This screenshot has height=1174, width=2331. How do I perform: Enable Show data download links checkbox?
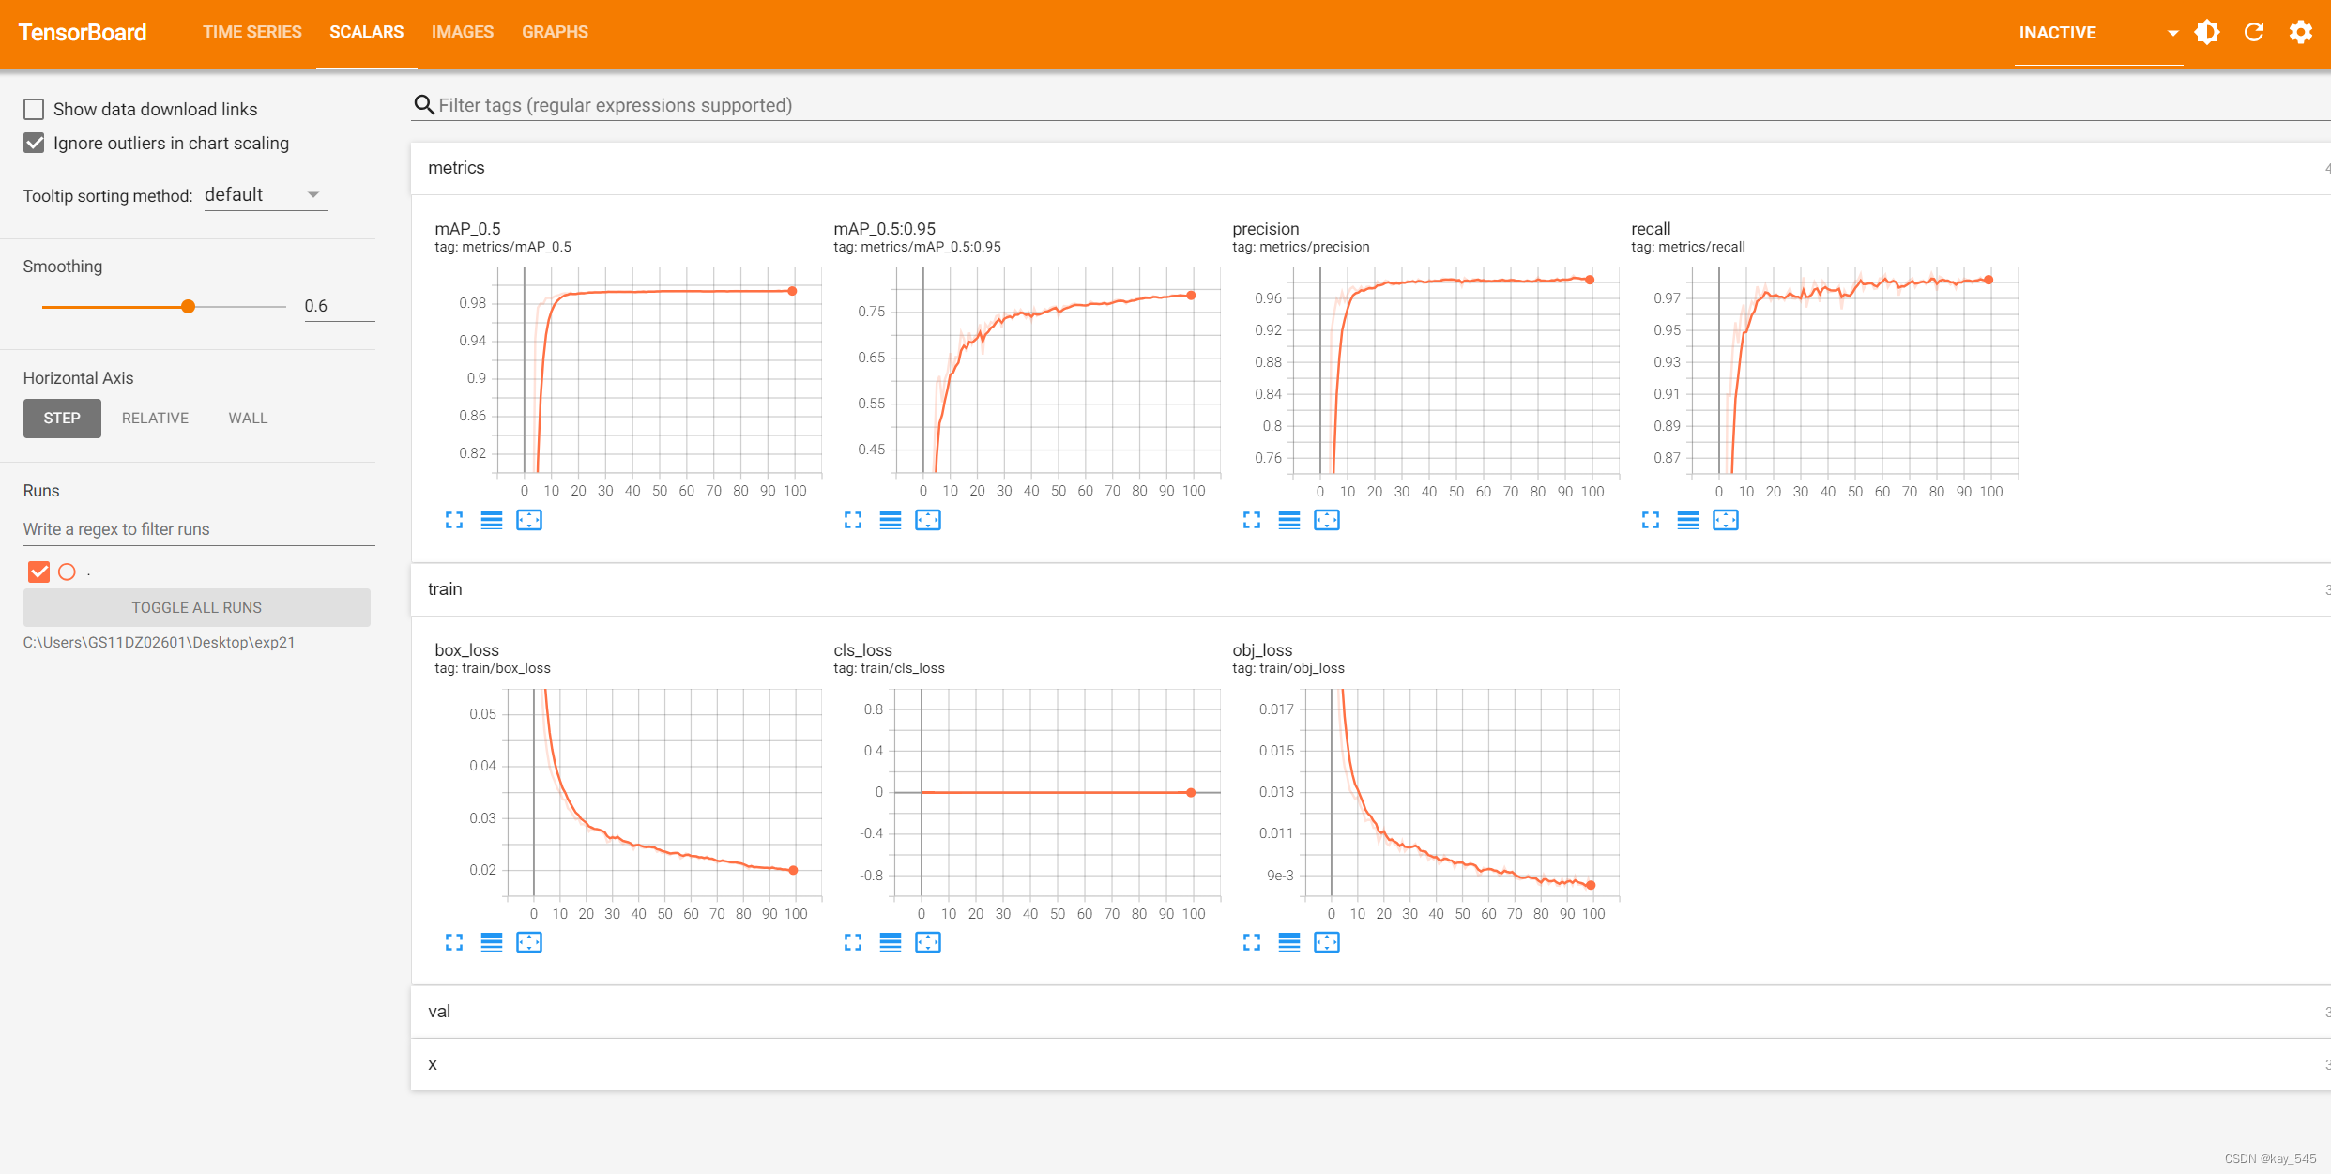[34, 110]
